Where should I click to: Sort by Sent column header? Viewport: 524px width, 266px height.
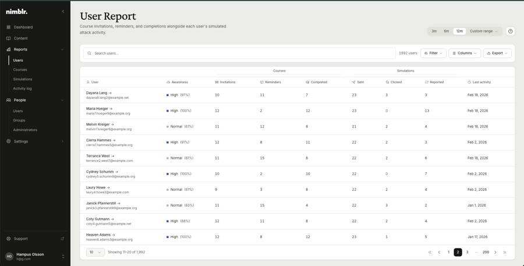(x=358, y=82)
